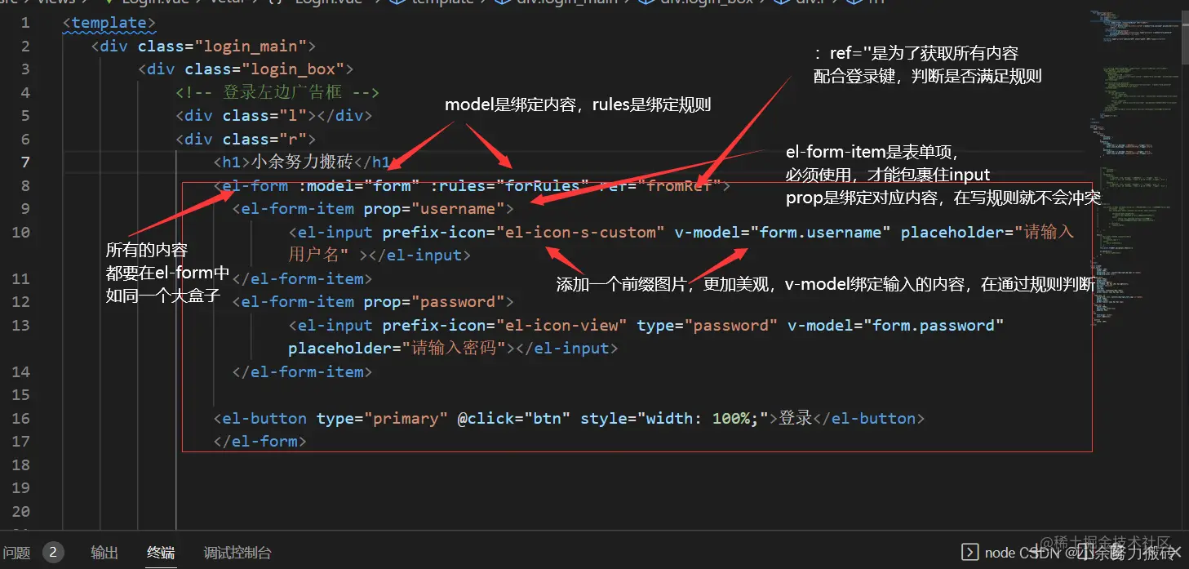The height and width of the screenshot is (569, 1189).
Task: Click the @click="btn" handler
Action: point(513,418)
